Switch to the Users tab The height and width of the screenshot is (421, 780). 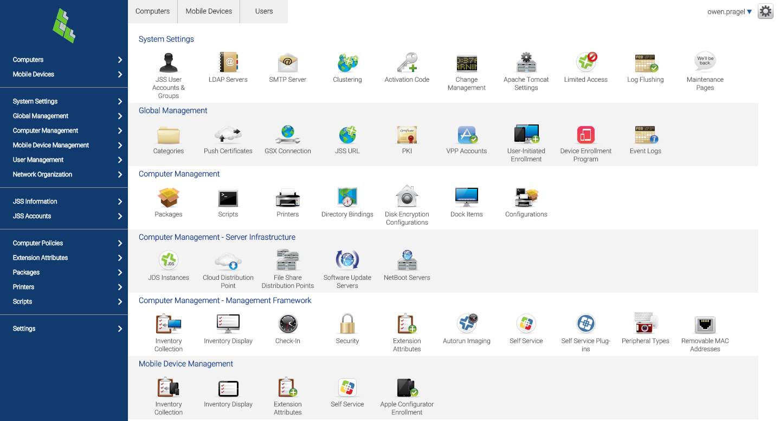[x=264, y=11]
